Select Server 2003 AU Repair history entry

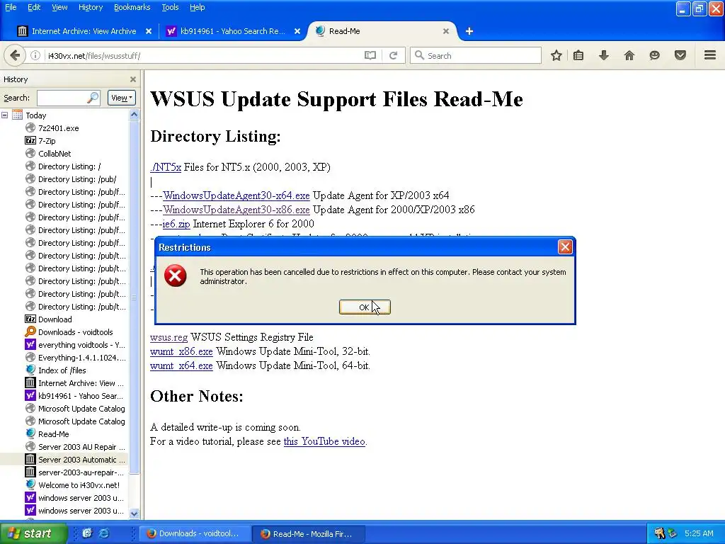81,447
